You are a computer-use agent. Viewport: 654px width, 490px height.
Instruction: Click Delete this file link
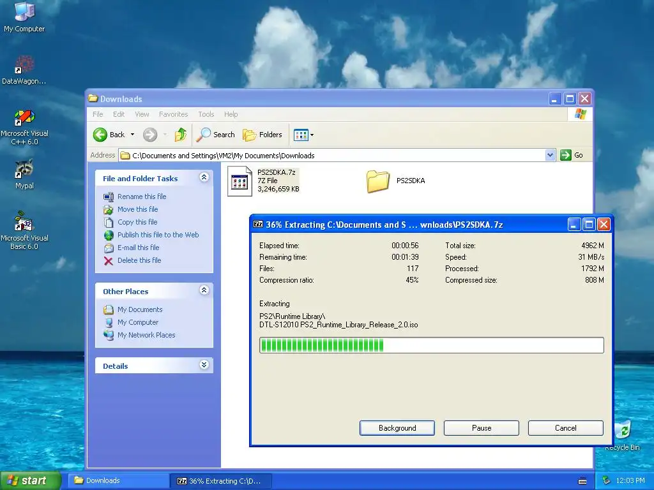point(139,260)
